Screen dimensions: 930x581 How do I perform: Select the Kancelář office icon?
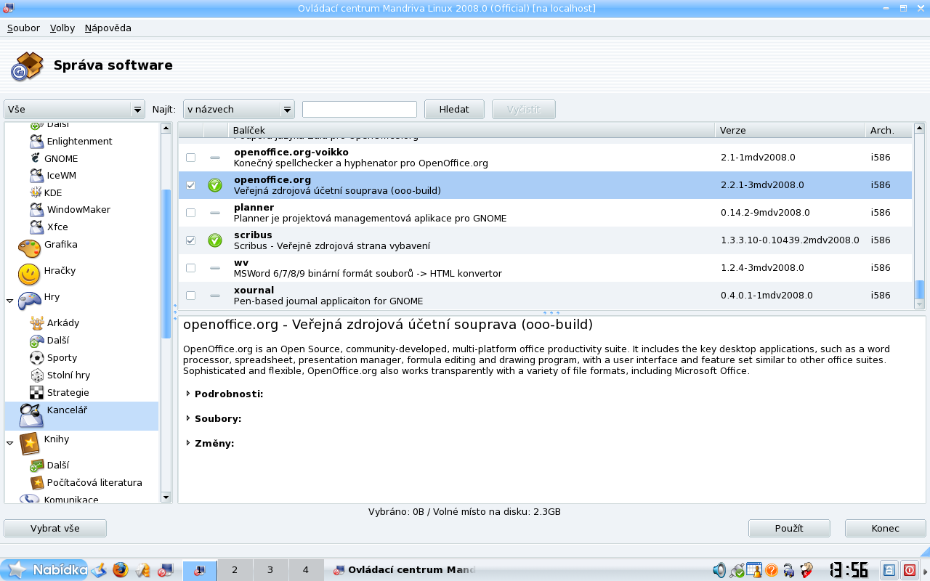pyautogui.click(x=31, y=416)
